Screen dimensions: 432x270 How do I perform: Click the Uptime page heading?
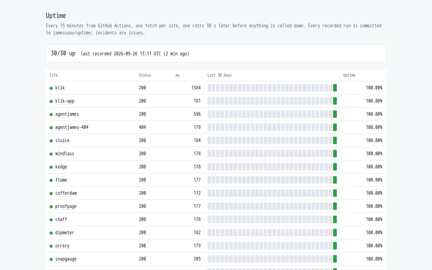(56, 16)
